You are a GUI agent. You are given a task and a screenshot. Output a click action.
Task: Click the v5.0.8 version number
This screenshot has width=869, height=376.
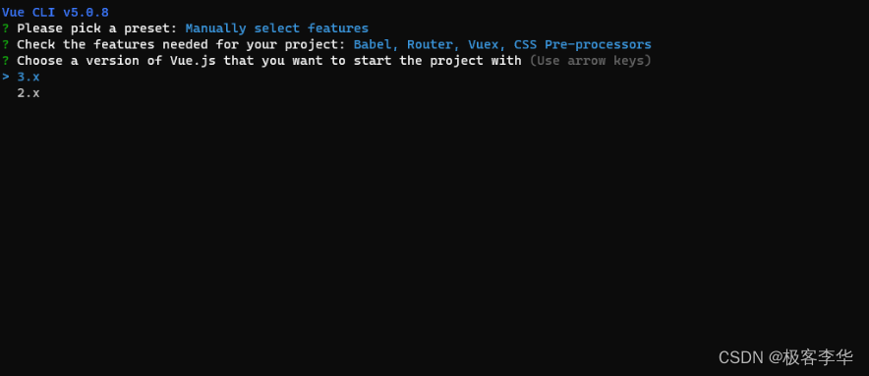pos(86,12)
